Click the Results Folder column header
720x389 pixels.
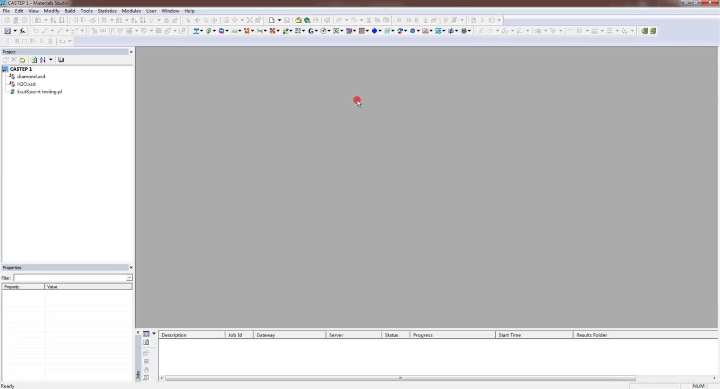coord(645,335)
